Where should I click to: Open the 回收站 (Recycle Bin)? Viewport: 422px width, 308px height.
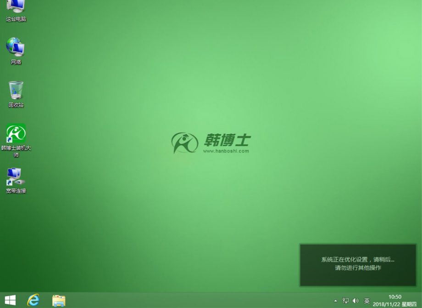pos(15,91)
